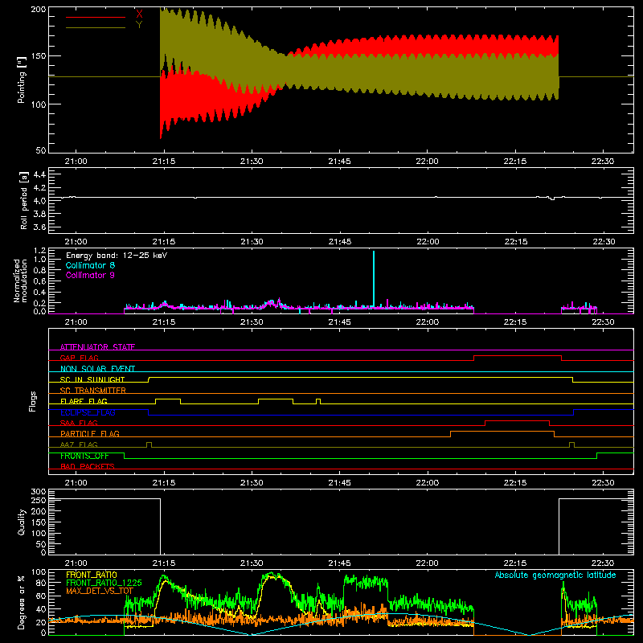The height and width of the screenshot is (643, 643).
Task: Select "Energy band: 12-25 keV" text
Action: [x=117, y=256]
